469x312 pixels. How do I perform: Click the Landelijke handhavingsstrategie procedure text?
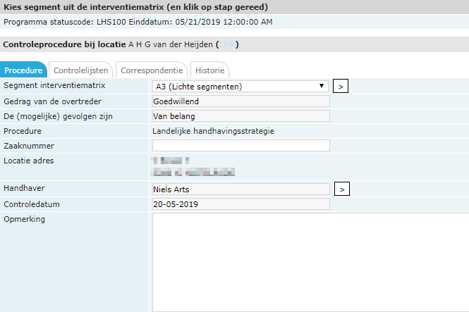(x=213, y=131)
